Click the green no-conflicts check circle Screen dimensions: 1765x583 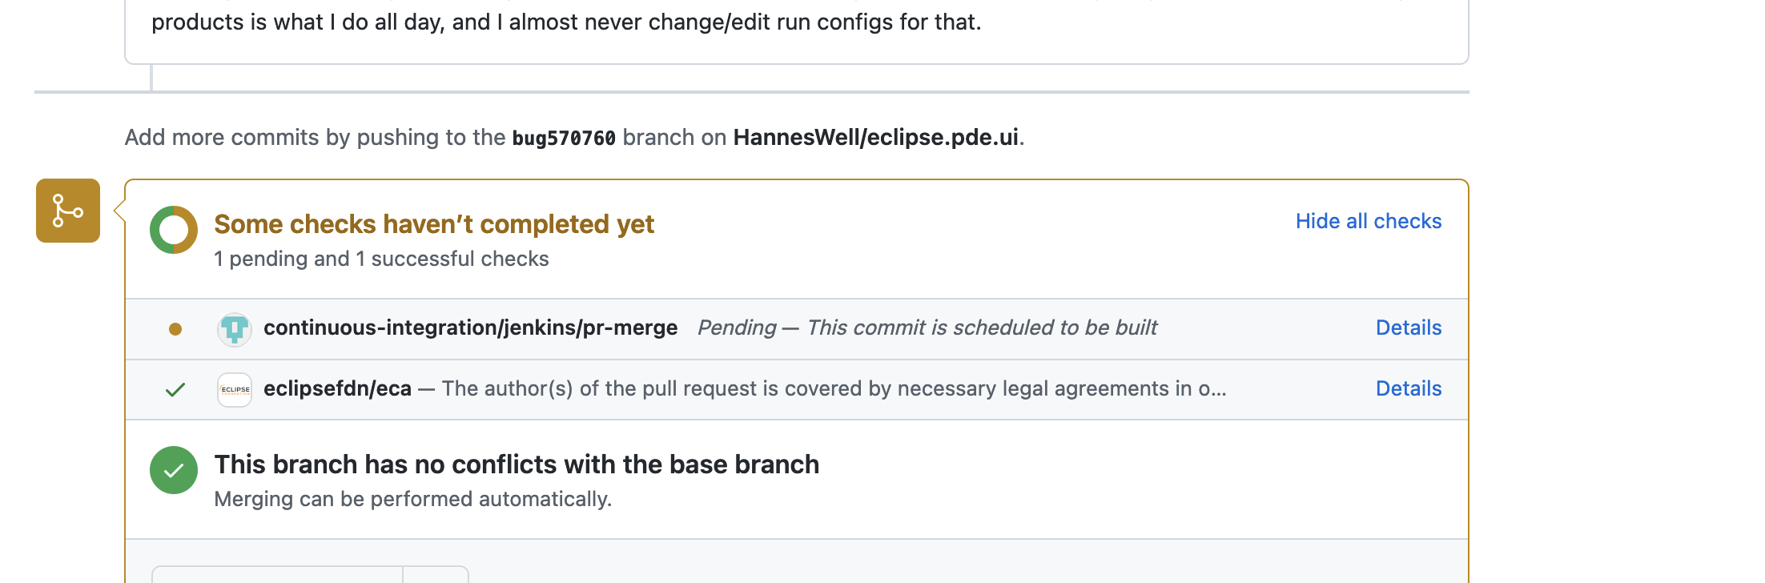pos(174,470)
